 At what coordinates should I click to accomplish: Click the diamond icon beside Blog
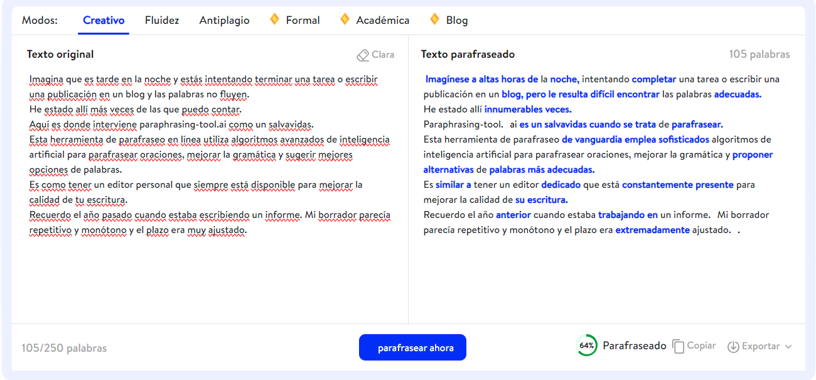[x=434, y=19]
